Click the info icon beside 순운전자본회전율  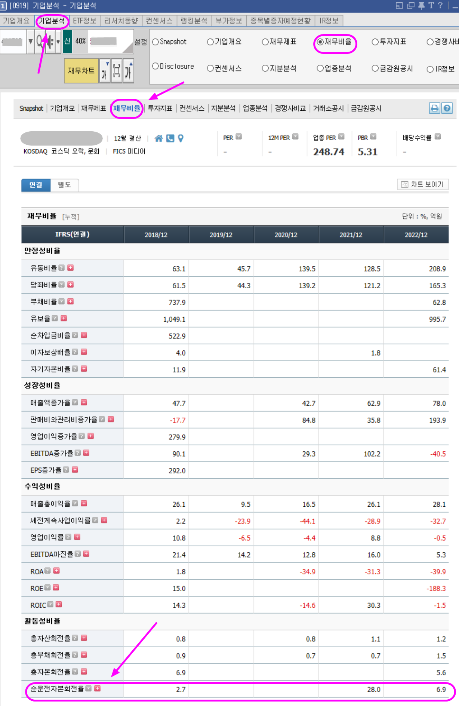tap(89, 688)
